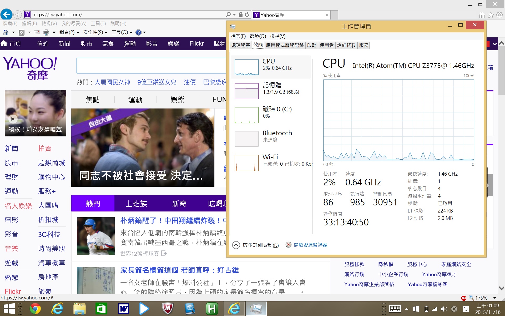Viewport: 505px width, 316px height.
Task: Click the refresh icon in address bar
Action: [247, 15]
